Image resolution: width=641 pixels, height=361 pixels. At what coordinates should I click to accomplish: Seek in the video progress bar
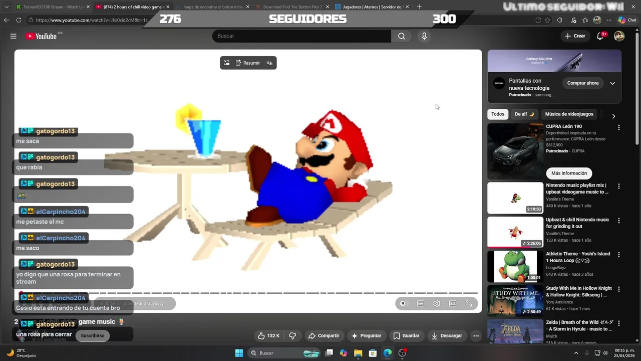pos(248,293)
